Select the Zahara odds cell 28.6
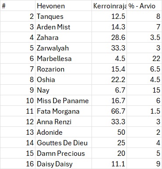Viewport: 162px width, 169px height. 109,37
